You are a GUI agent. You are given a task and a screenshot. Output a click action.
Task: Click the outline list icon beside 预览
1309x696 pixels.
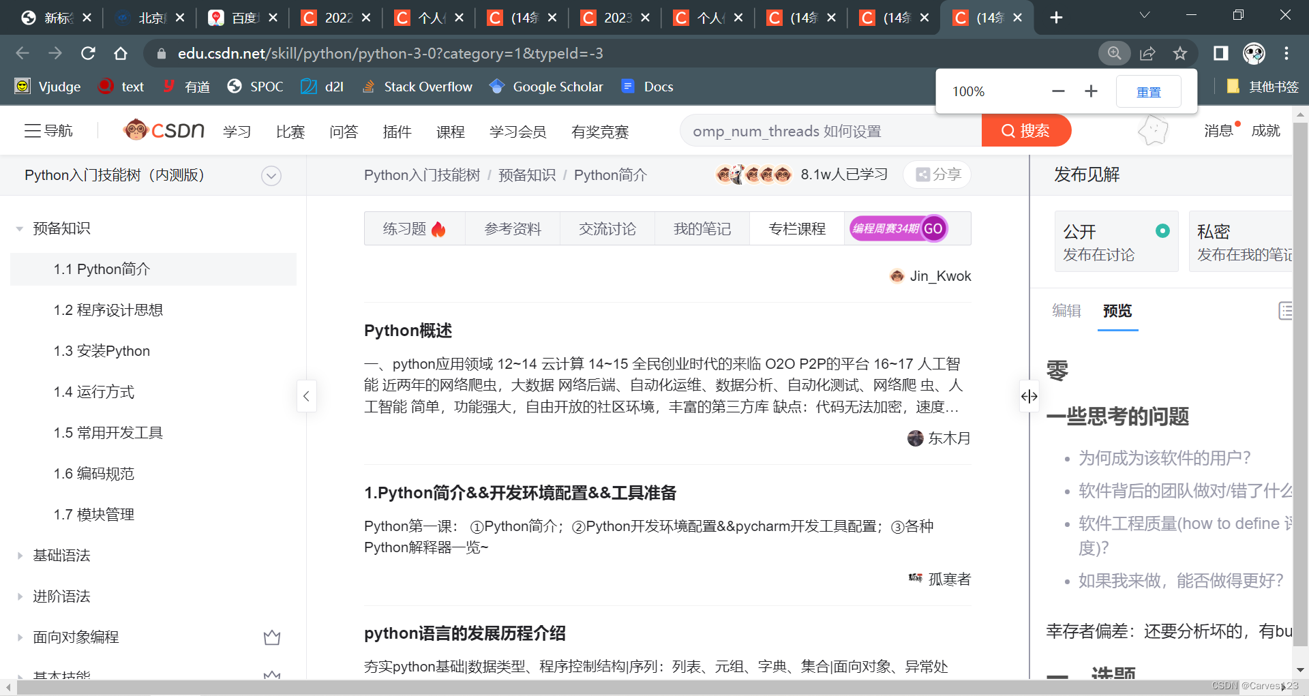pos(1285,311)
